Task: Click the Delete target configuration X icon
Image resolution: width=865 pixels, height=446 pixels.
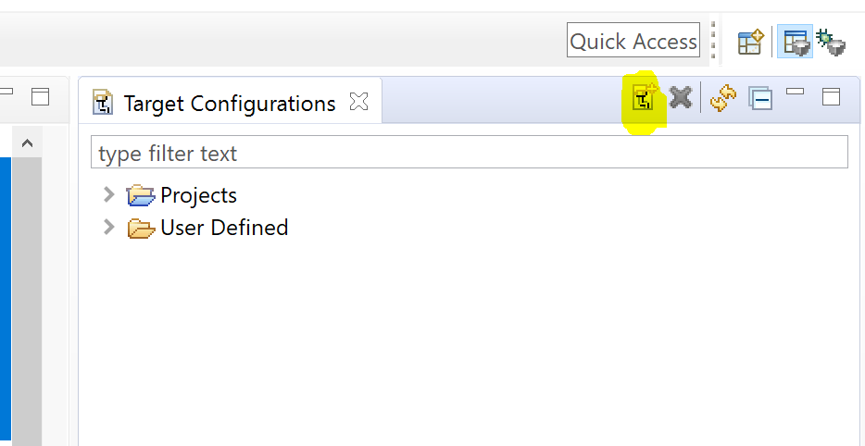Action: (x=681, y=97)
